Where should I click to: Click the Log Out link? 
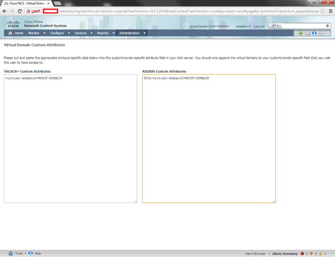tap(259, 26)
